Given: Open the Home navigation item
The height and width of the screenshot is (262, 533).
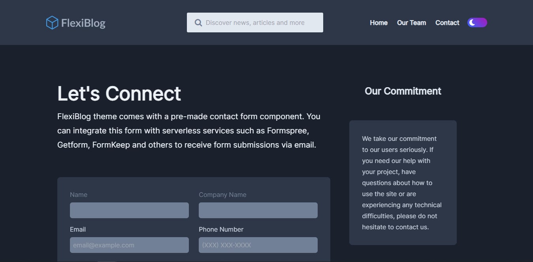Looking at the screenshot, I should pos(378,22).
